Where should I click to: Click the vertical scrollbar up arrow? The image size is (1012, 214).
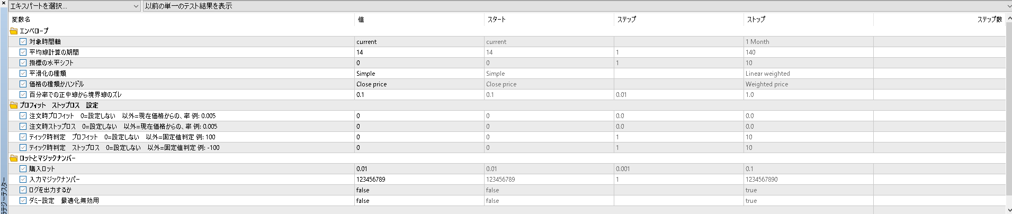[x=1009, y=17]
